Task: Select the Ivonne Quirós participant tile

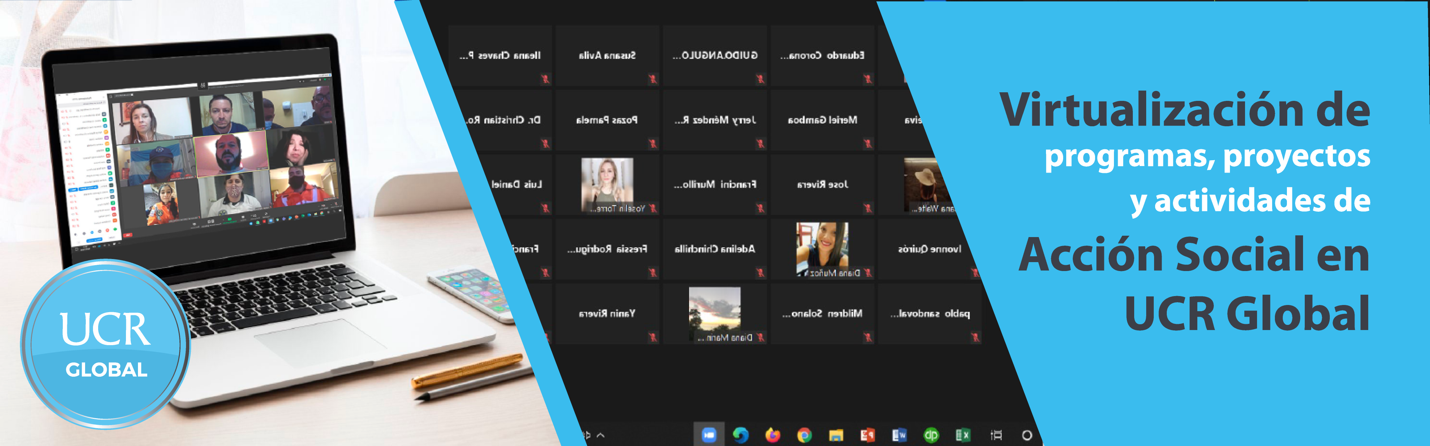Action: pyautogui.click(x=930, y=249)
